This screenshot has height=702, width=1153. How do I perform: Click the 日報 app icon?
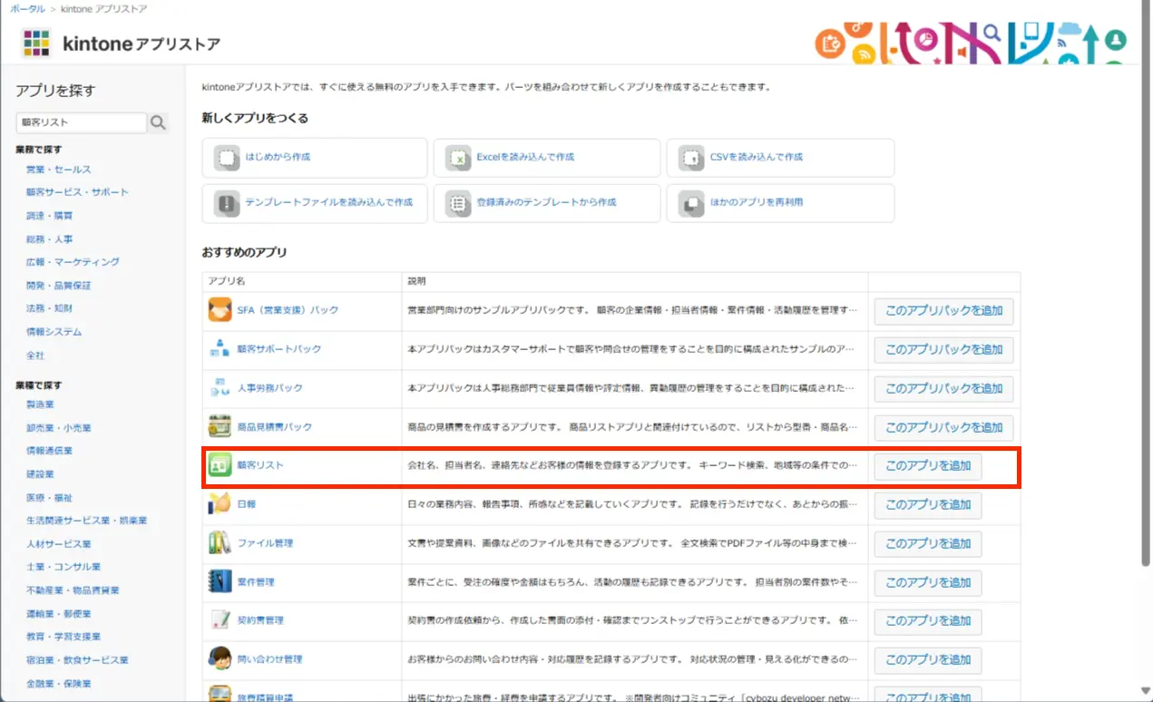pos(220,504)
